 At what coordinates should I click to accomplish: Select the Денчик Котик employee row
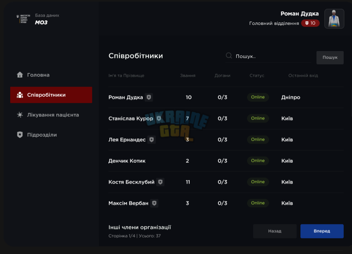pyautogui.click(x=226, y=161)
